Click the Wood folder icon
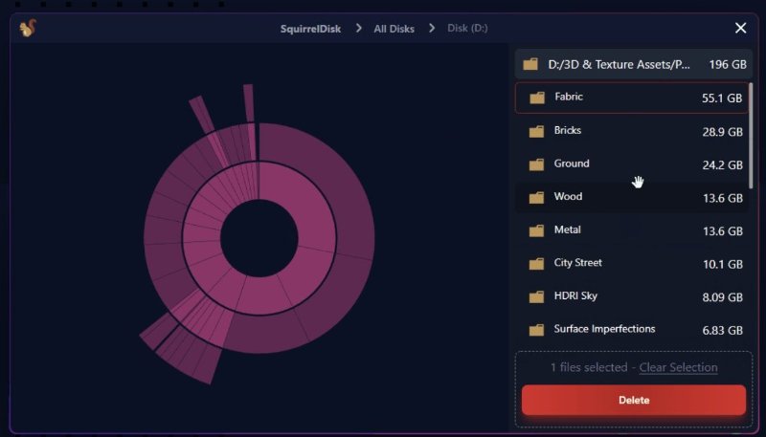 click(x=536, y=198)
